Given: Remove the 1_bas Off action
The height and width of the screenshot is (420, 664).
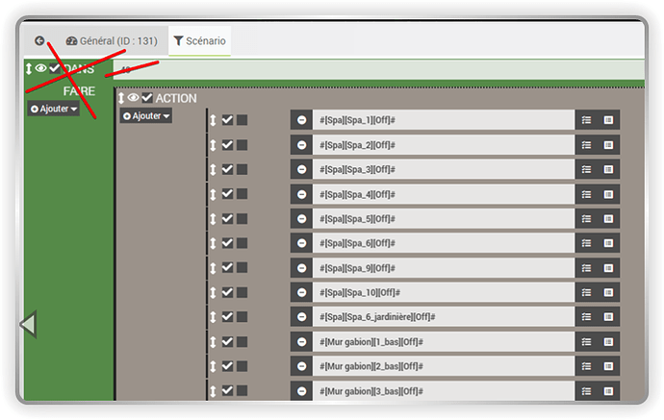Looking at the screenshot, I should tap(301, 342).
